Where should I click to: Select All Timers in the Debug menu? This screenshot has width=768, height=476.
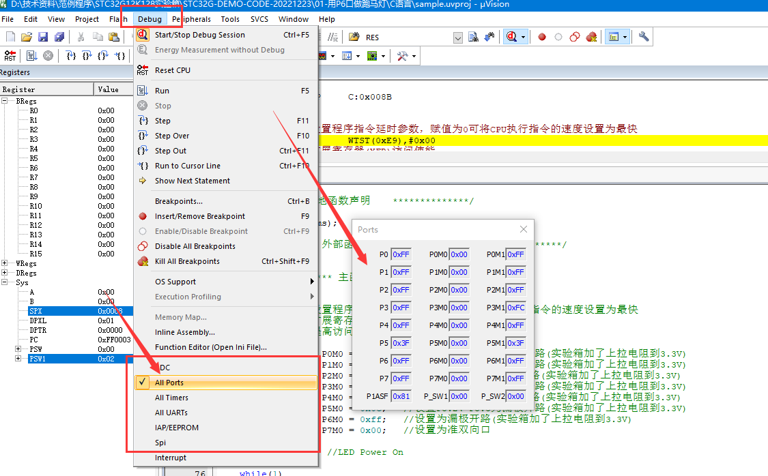click(x=226, y=398)
